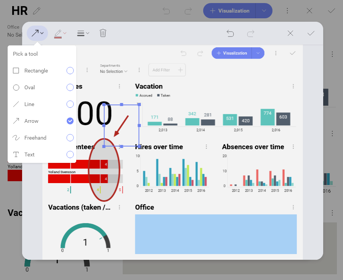Select bottom-left handle of arrow selection

coord(104,146)
